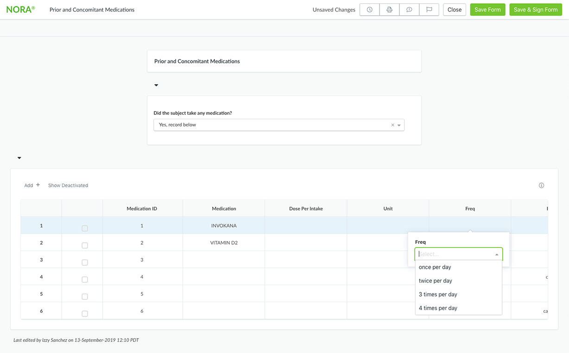Viewport: 569px width, 353px height.
Task: Click the flag icon in toolbar
Action: pyautogui.click(x=429, y=10)
